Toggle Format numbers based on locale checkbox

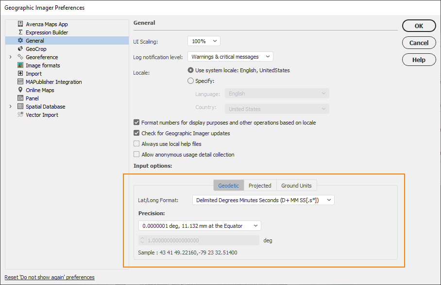[136, 123]
